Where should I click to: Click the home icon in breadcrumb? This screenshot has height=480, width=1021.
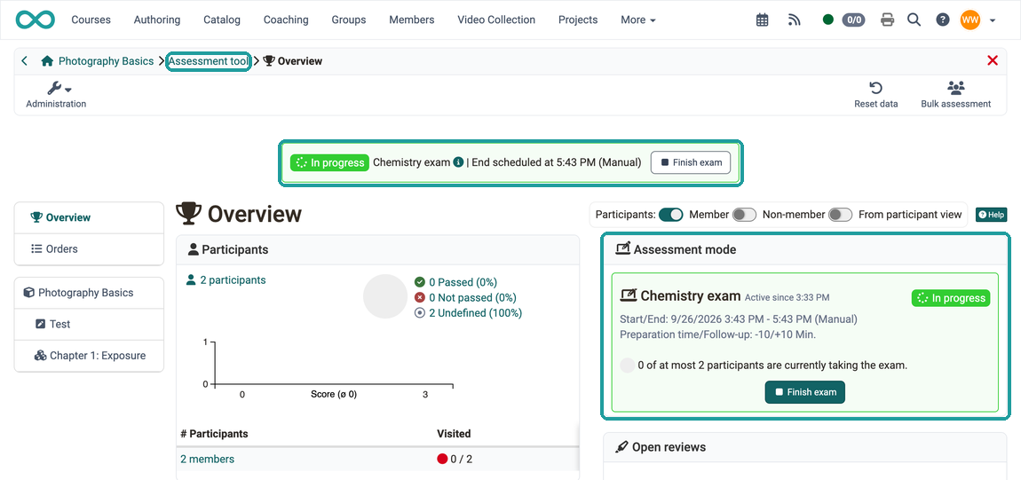(47, 61)
